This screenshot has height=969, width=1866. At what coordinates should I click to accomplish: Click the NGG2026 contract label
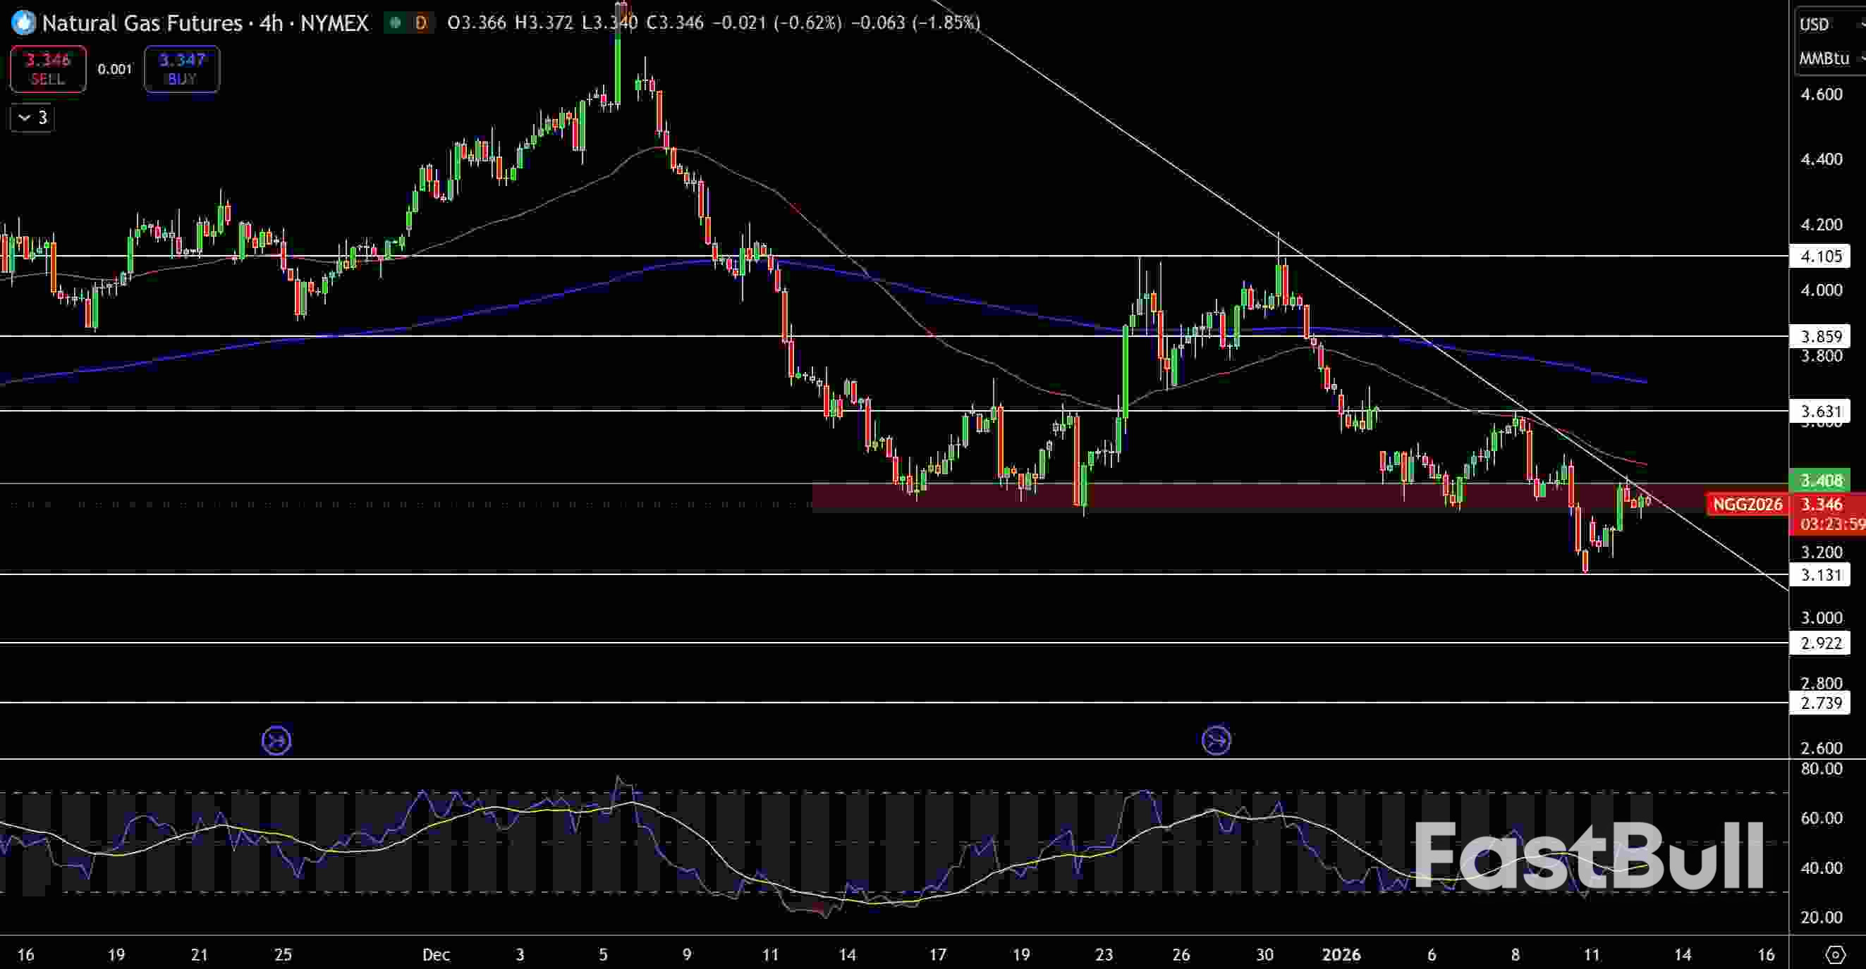[x=1747, y=505]
